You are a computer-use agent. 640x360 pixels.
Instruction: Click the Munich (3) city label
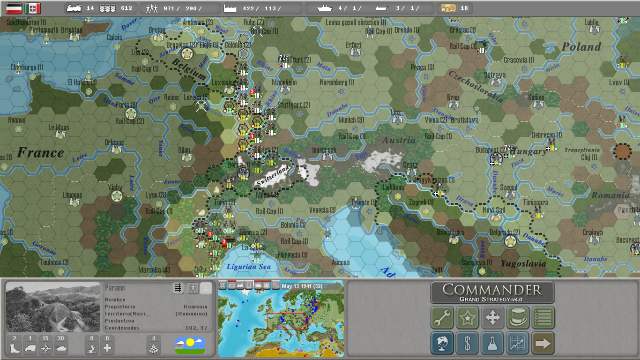point(351,120)
